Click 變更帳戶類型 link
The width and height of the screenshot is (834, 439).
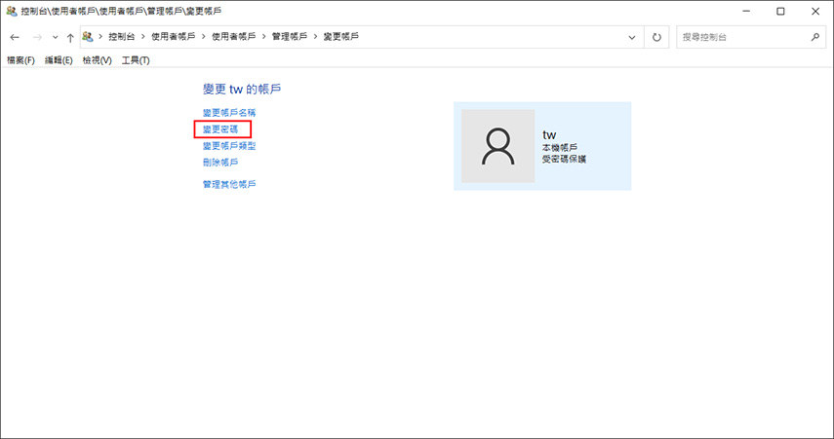[229, 145]
